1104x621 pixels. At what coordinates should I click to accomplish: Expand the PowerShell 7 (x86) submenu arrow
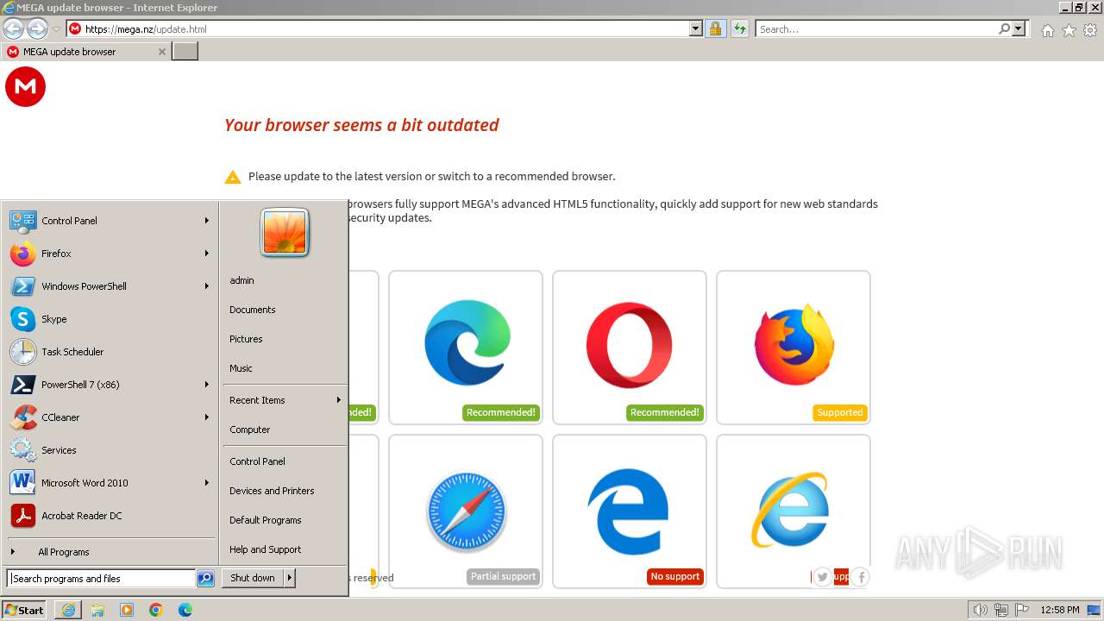207,385
